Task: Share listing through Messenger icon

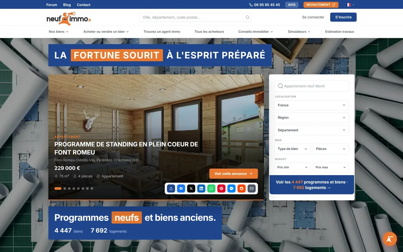Action: click(231, 189)
